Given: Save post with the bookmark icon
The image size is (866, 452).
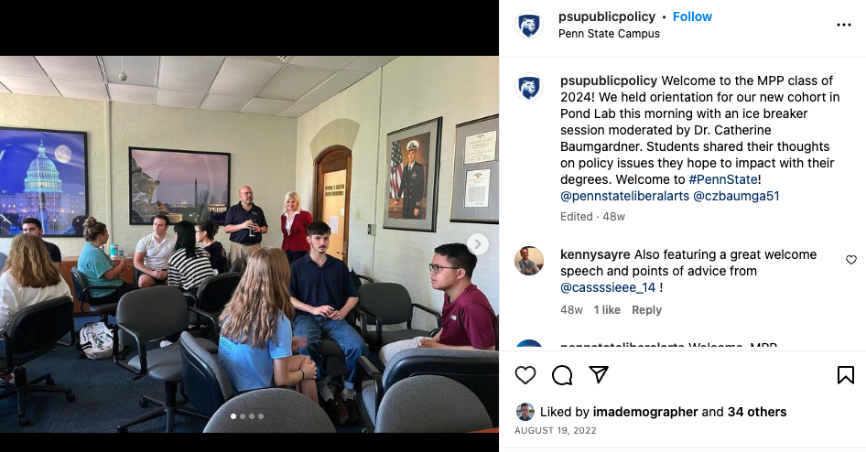Looking at the screenshot, I should click(846, 375).
